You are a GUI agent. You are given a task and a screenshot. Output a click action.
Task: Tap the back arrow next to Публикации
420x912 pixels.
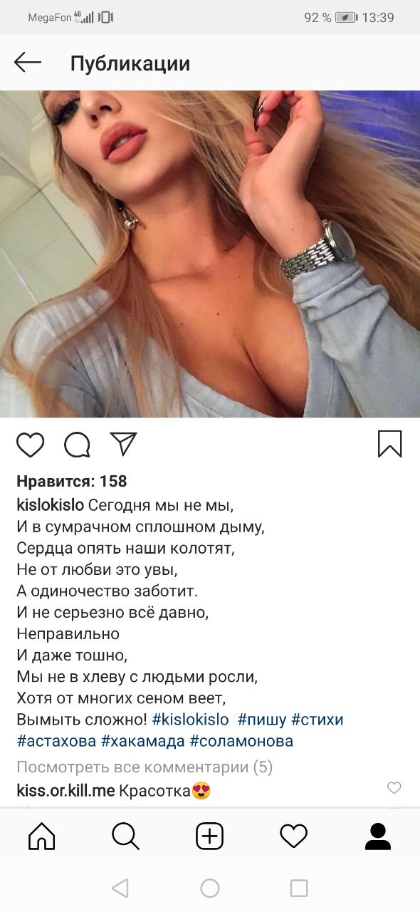pyautogui.click(x=28, y=63)
